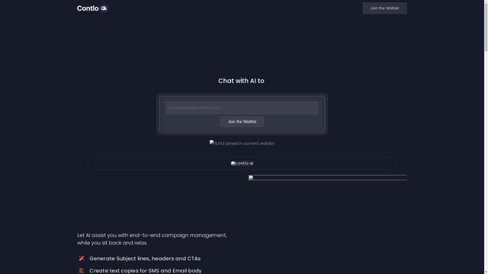Click 'Generate Subject lines, headers and CTAs' text
The image size is (488, 274).
click(x=145, y=259)
